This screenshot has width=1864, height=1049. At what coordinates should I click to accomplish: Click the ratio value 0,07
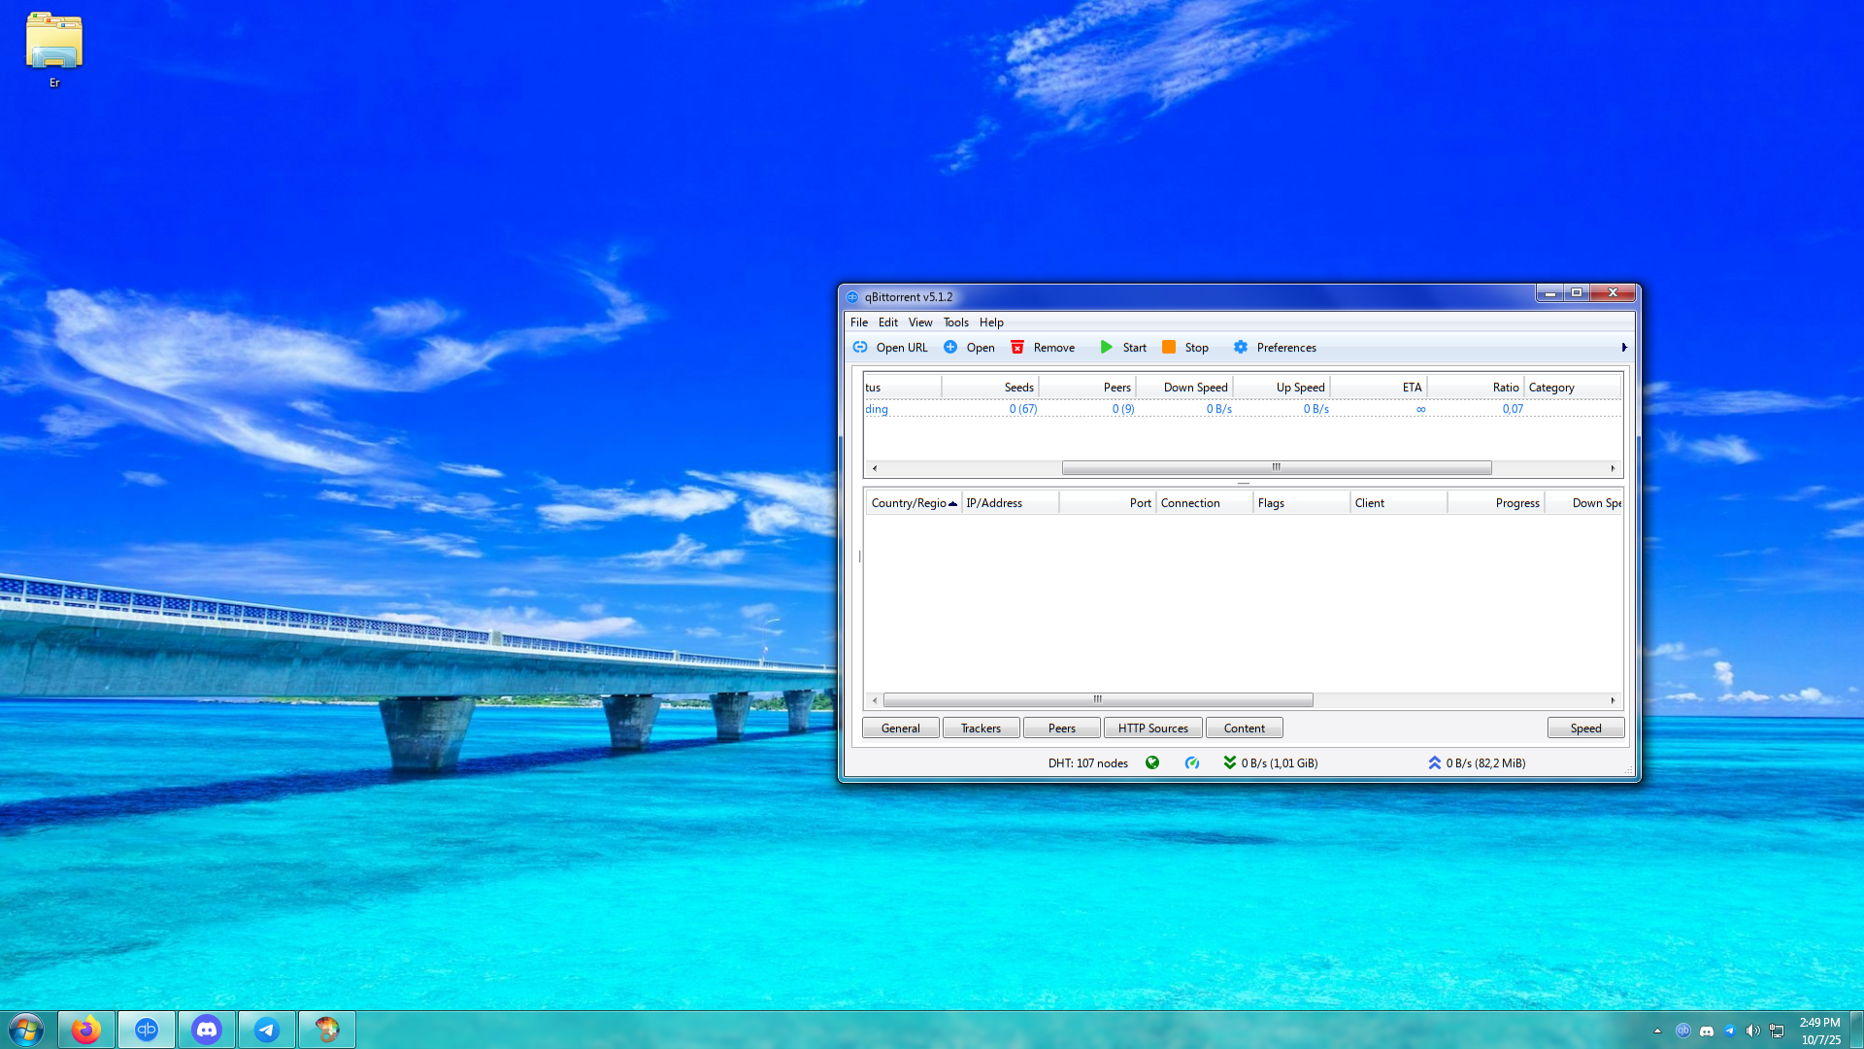pos(1513,409)
